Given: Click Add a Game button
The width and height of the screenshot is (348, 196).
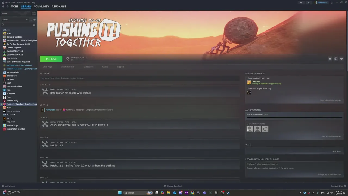Looking at the screenshot, I should click(x=8, y=186).
